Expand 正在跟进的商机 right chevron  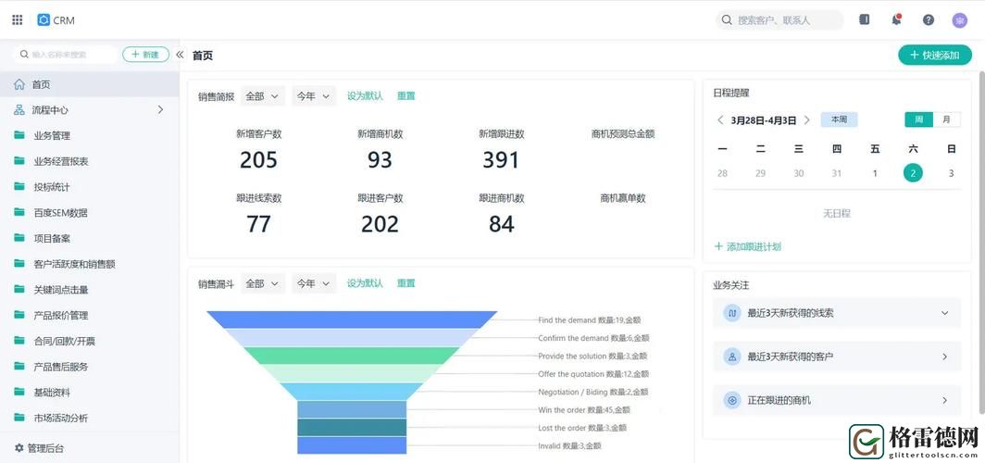pos(944,400)
